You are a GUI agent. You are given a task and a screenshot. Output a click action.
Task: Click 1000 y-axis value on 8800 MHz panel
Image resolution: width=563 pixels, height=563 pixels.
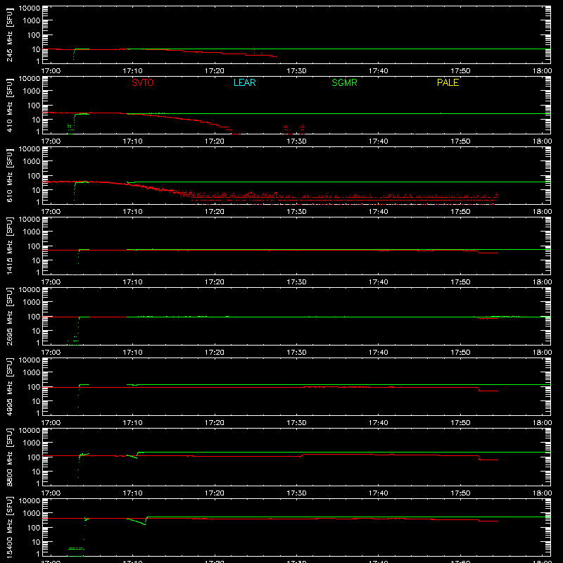32,443
